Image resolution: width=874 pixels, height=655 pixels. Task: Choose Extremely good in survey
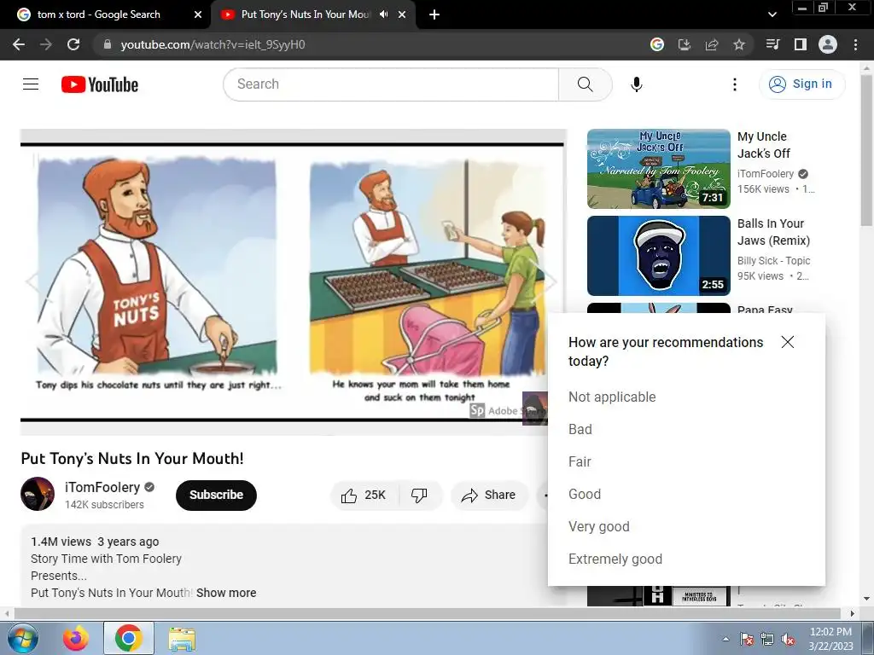coord(615,559)
